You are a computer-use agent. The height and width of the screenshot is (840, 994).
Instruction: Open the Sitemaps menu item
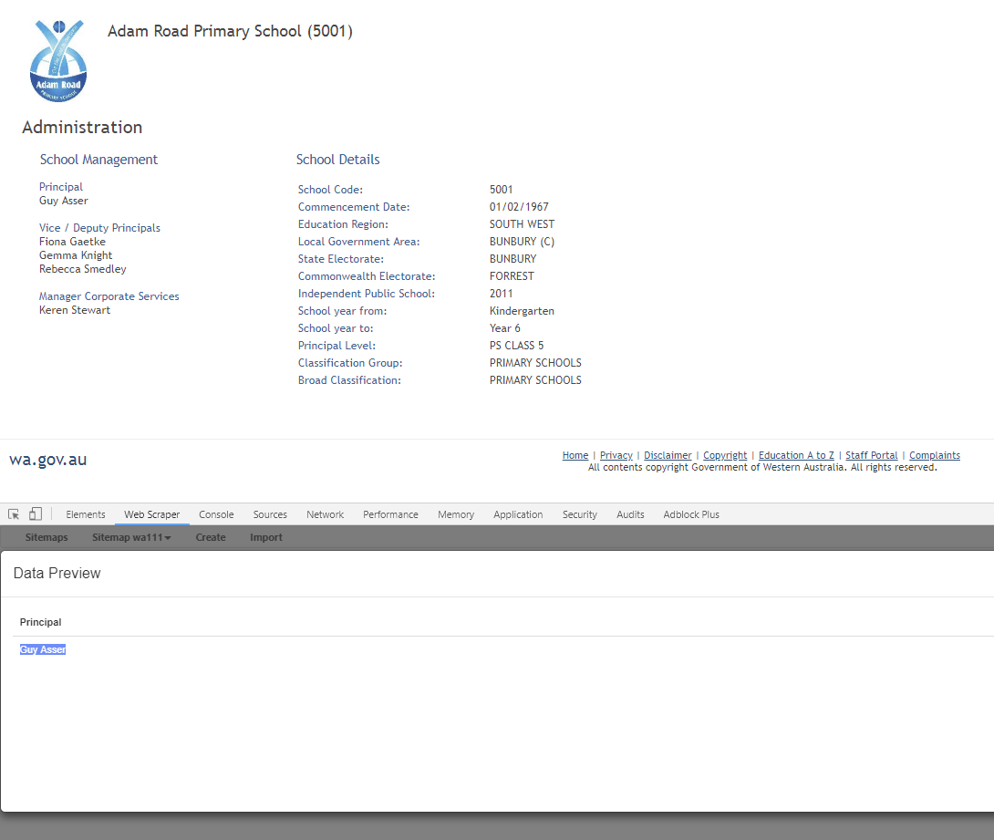[47, 537]
